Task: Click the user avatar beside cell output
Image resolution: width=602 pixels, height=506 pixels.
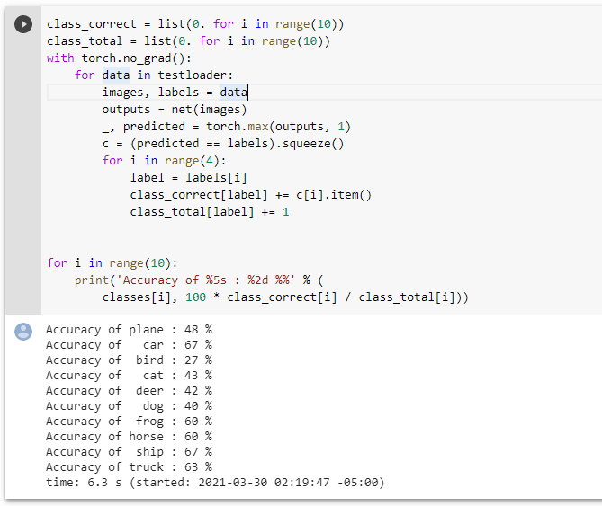Action: 23,332
